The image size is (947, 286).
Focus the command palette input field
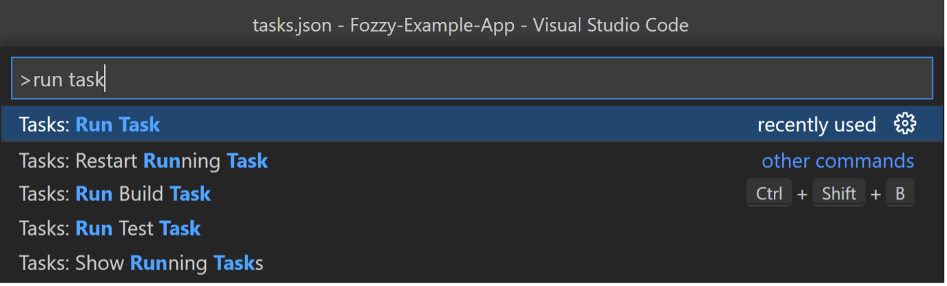472,79
